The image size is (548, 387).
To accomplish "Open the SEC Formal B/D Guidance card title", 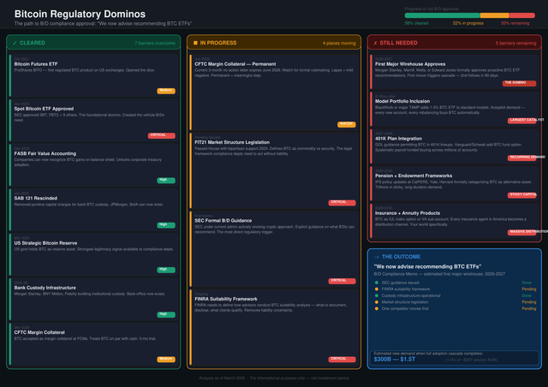I will (223, 221).
